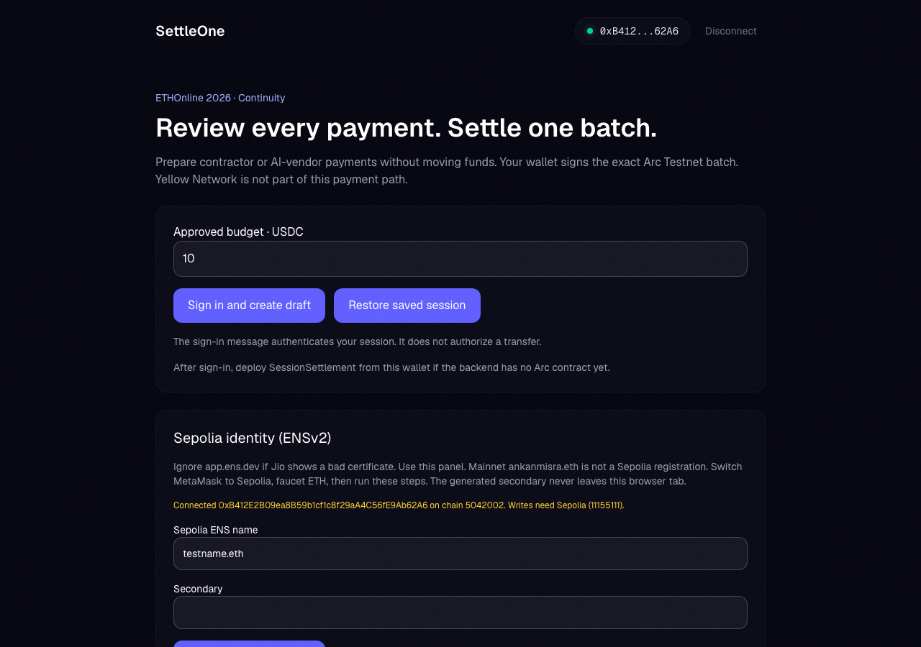
Task: Focus the Approved budget USDC field
Action: coord(460,259)
